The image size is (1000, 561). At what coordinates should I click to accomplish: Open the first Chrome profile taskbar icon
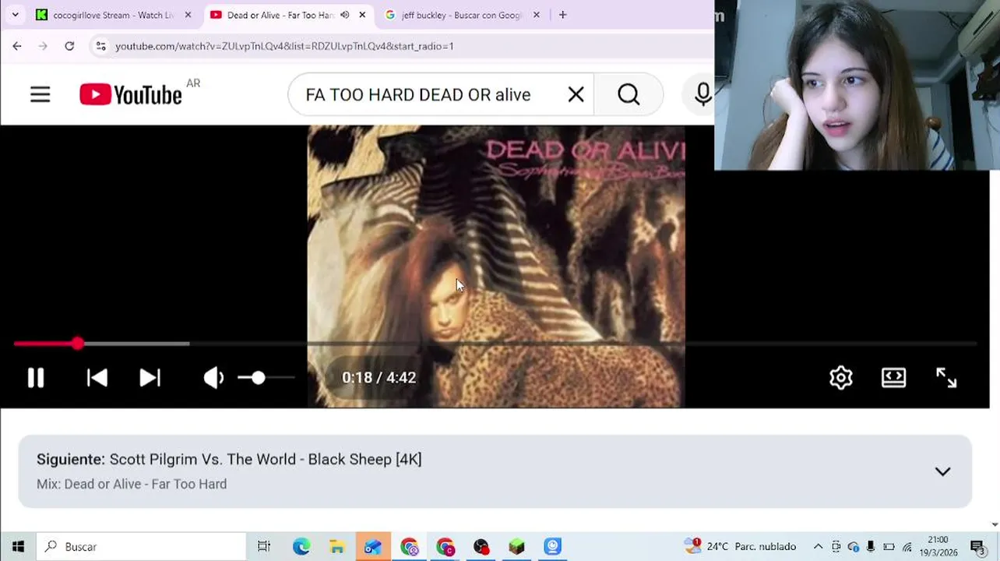pos(410,547)
